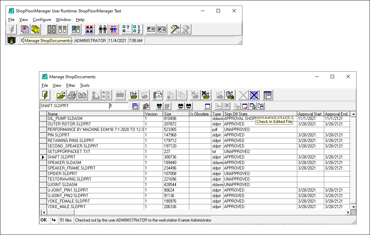Image resolution: width=370 pixels, height=235 pixels.
Task: Click the traffic light status icon
Action: [x=11, y=40]
